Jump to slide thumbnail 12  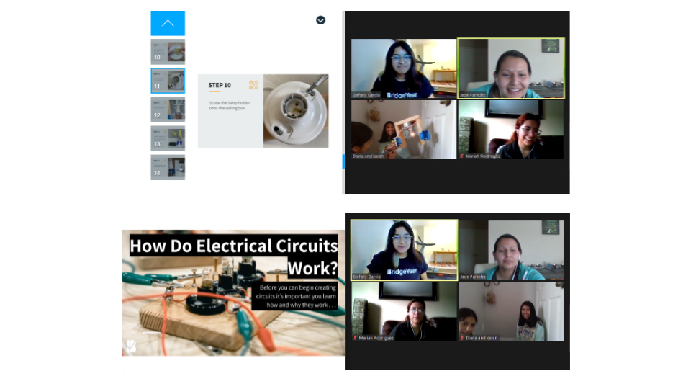pos(168,109)
